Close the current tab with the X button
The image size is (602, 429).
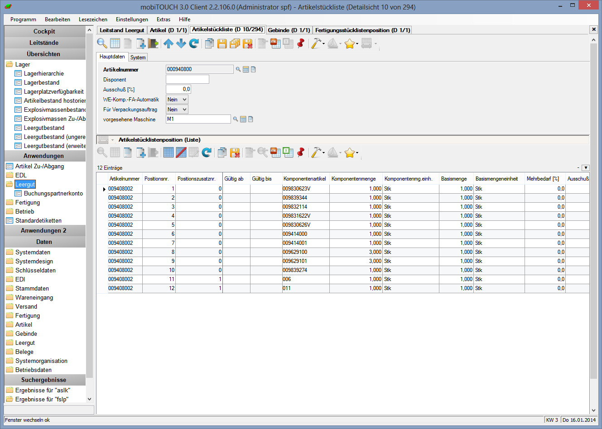tap(593, 29)
